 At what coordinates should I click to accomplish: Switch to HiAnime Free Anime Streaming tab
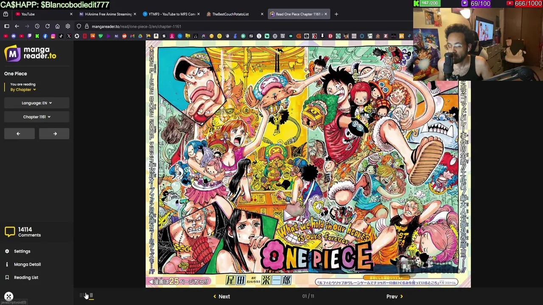(x=108, y=14)
